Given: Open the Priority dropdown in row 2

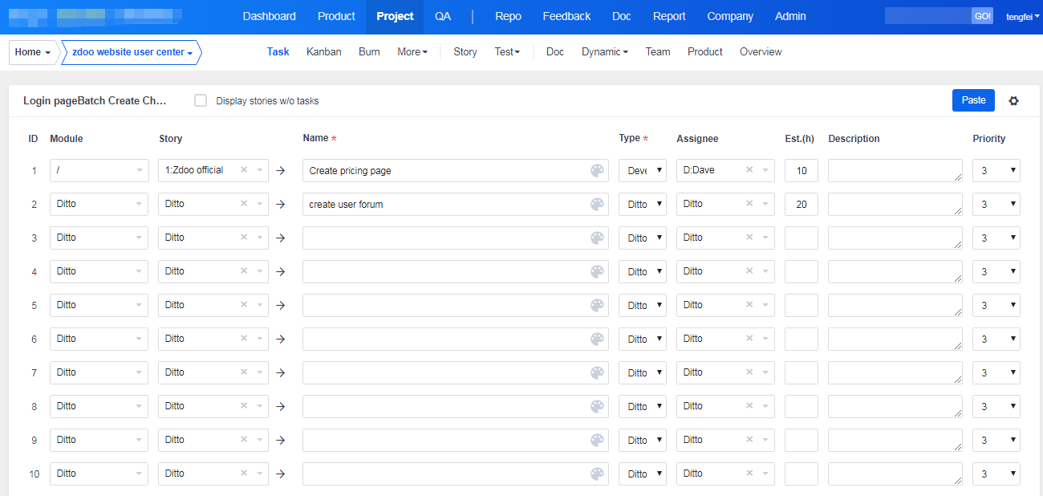Looking at the screenshot, I should tap(996, 204).
